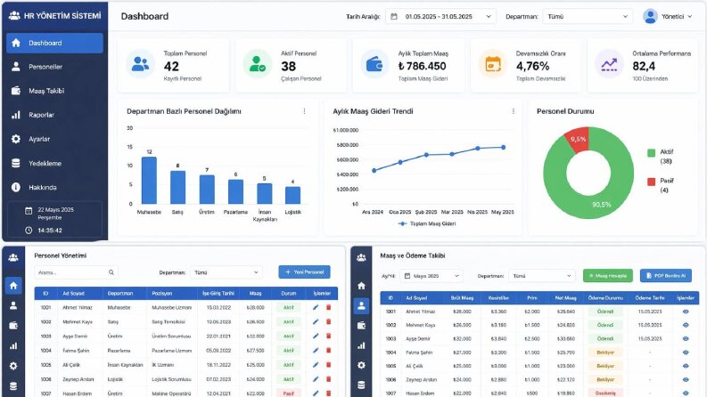Viewport: 707px width, 397px height.
Task: Open the Departman filter in the Personel Yönetimi panel
Action: 226,272
